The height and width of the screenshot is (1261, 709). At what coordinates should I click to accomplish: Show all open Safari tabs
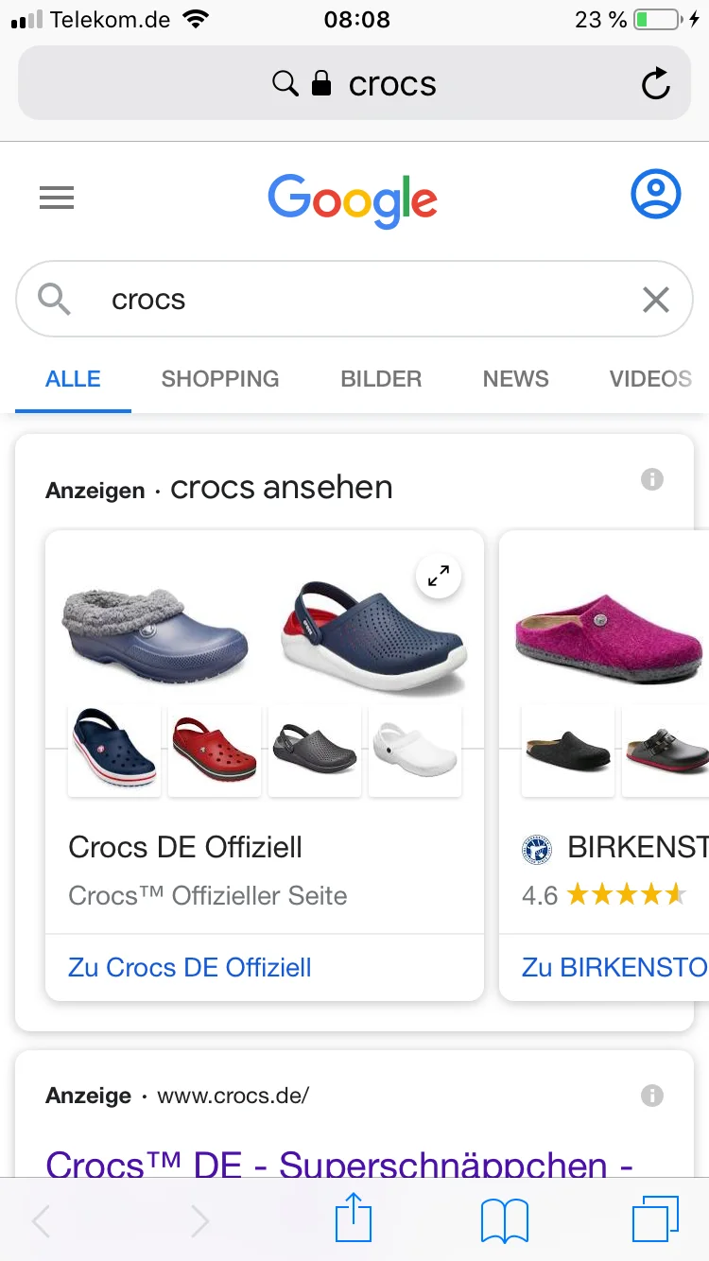[x=654, y=1219]
